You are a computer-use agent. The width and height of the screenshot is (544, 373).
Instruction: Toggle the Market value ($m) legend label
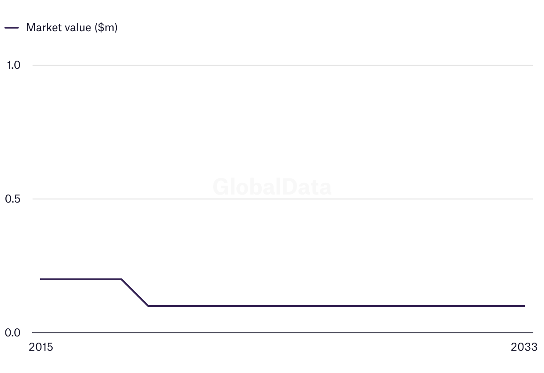[x=72, y=28]
